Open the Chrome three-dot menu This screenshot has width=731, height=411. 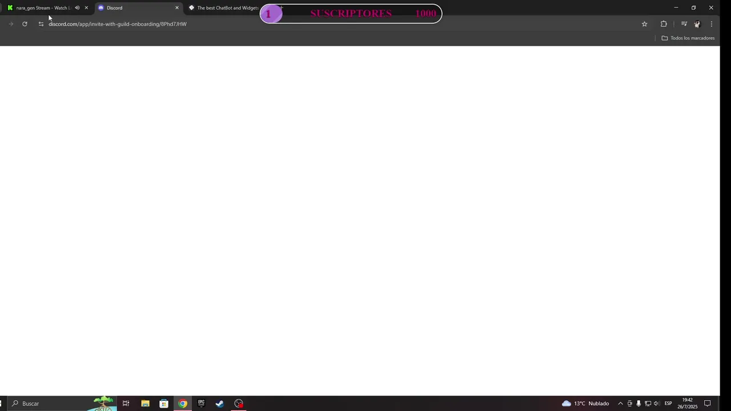(x=711, y=24)
